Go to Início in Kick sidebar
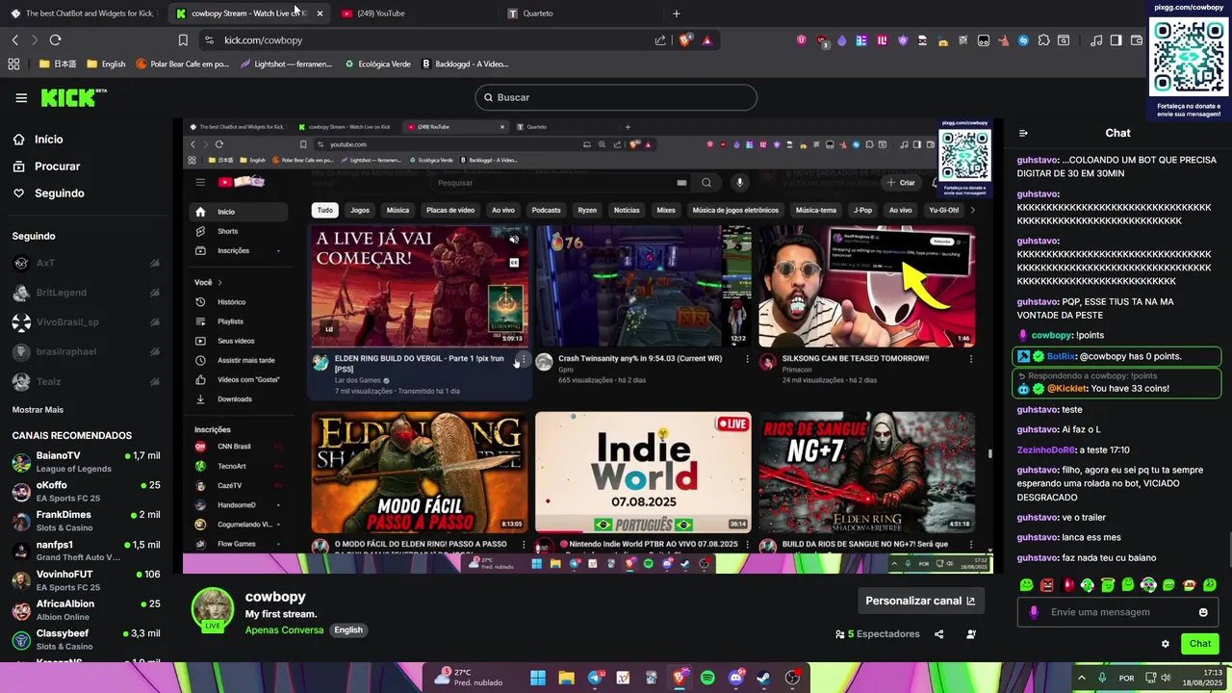The width and height of the screenshot is (1232, 693). click(48, 140)
